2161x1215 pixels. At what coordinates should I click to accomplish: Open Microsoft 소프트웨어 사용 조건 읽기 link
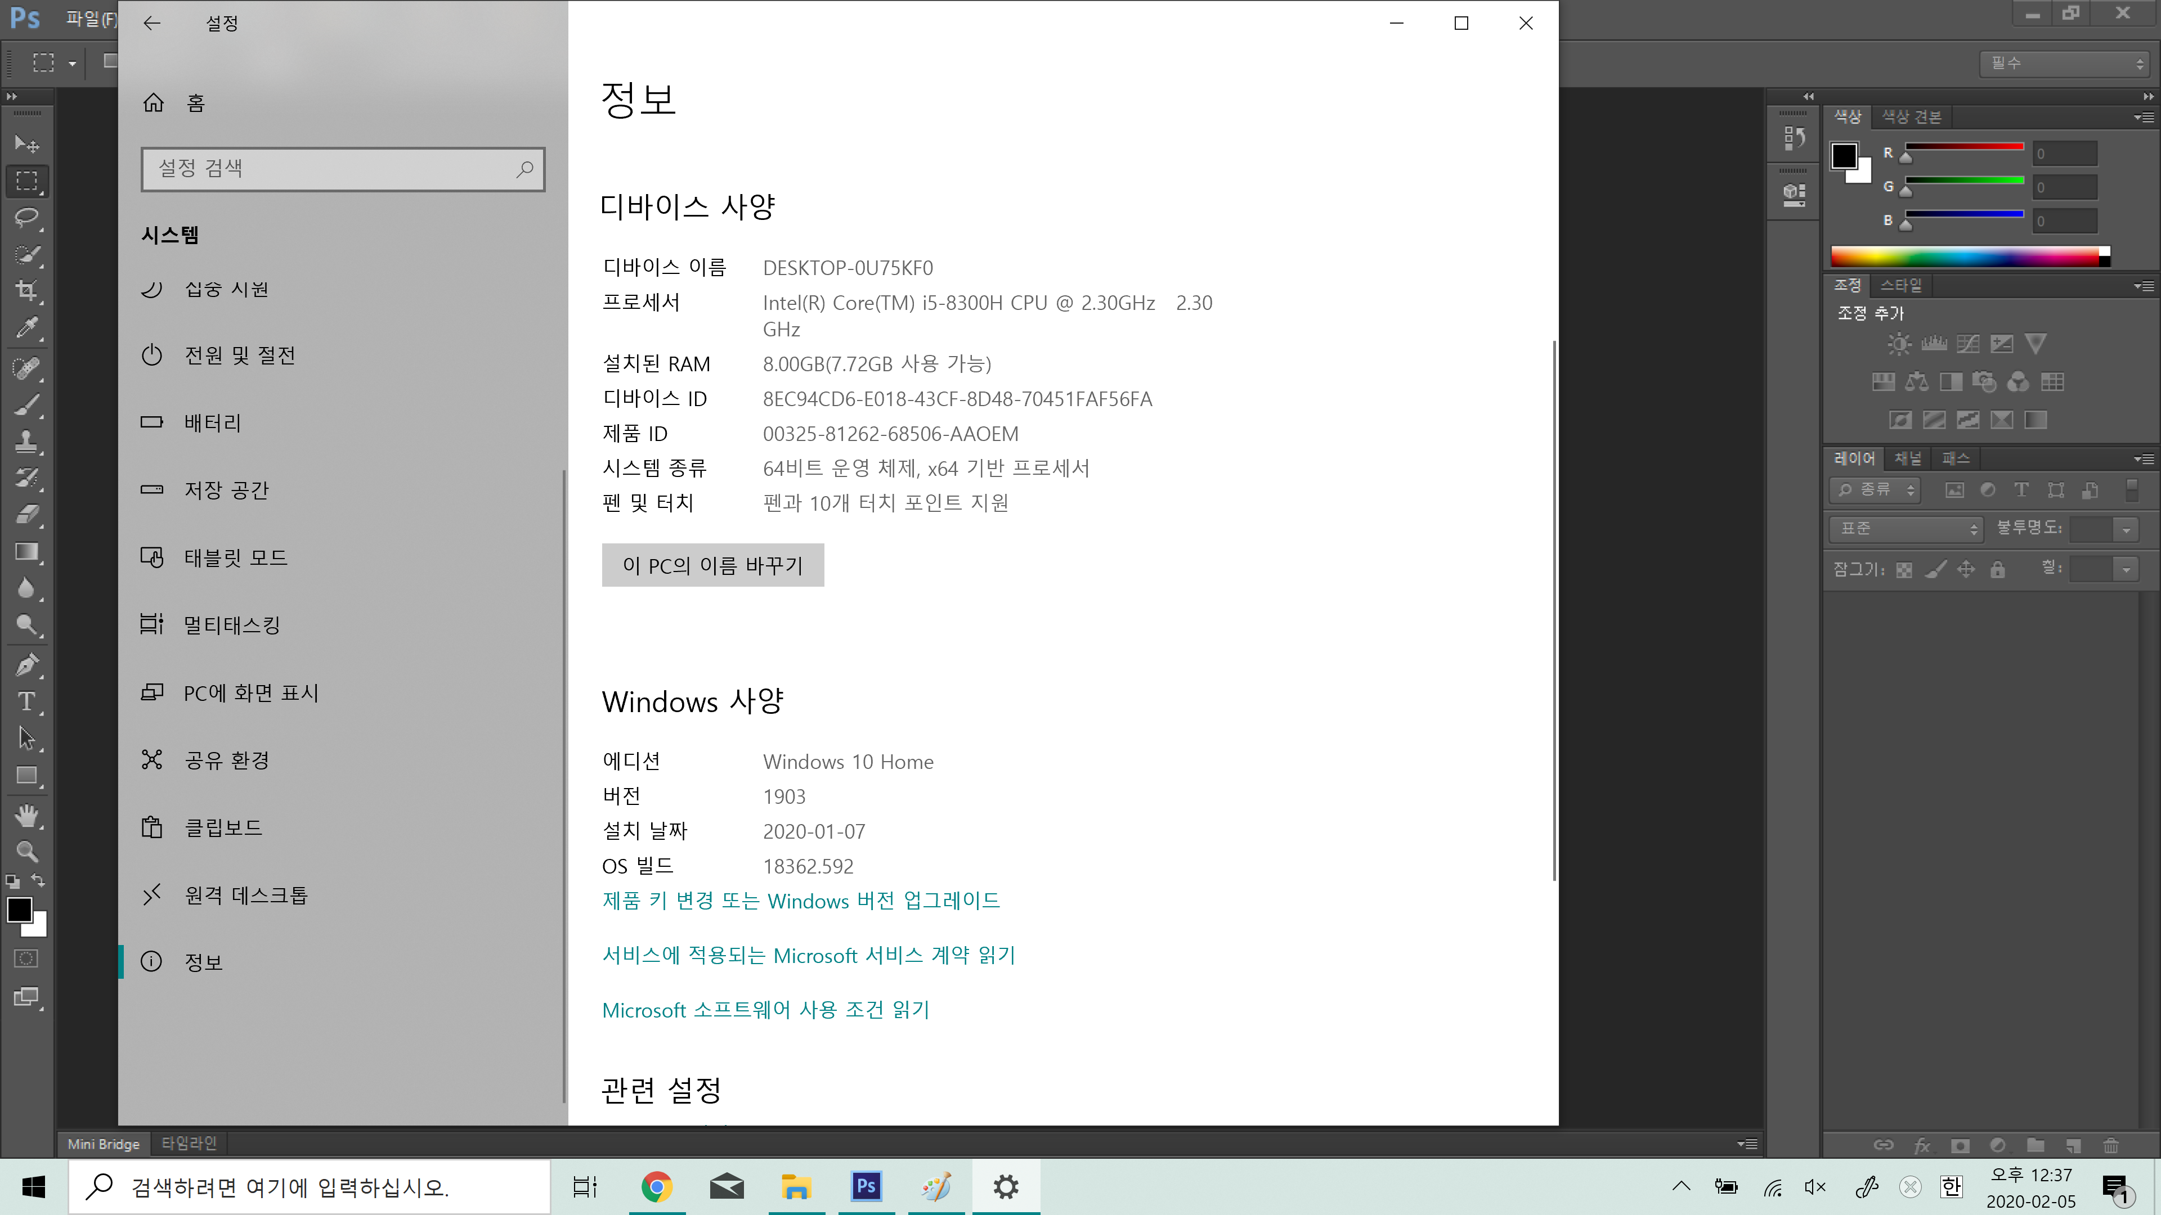point(765,1010)
